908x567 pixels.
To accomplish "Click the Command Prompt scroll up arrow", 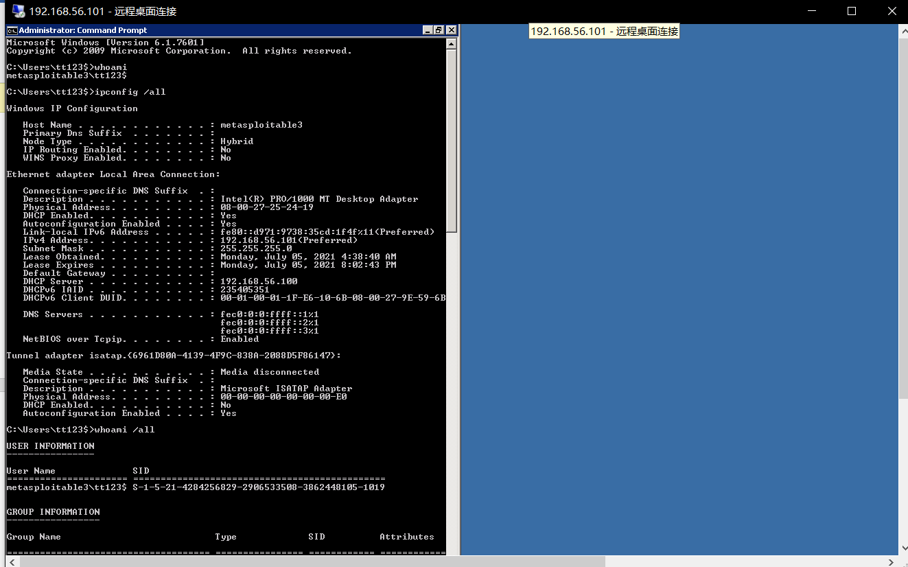I will [x=451, y=43].
